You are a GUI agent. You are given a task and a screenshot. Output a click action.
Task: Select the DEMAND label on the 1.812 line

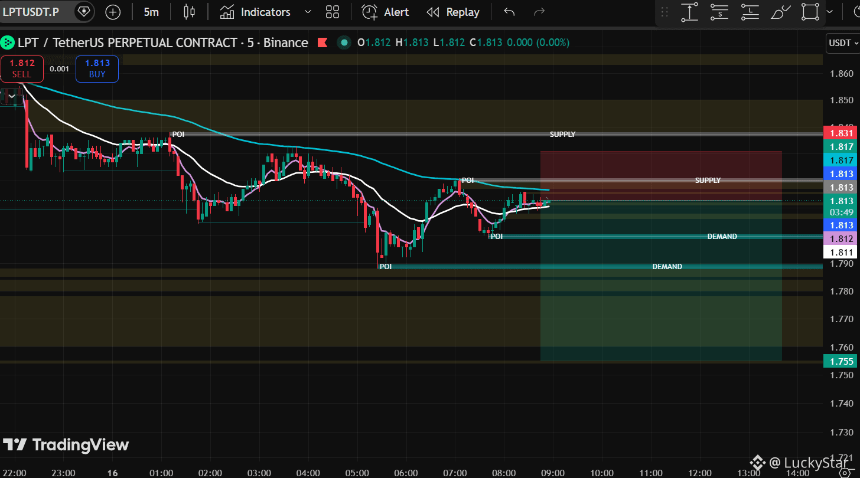(722, 237)
